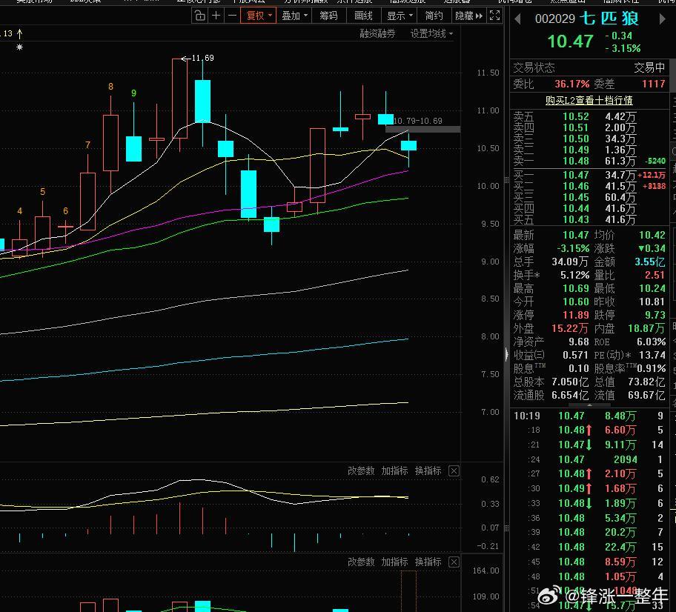
Task: Click the 换手 turnover value 5.12%
Action: coord(574,275)
